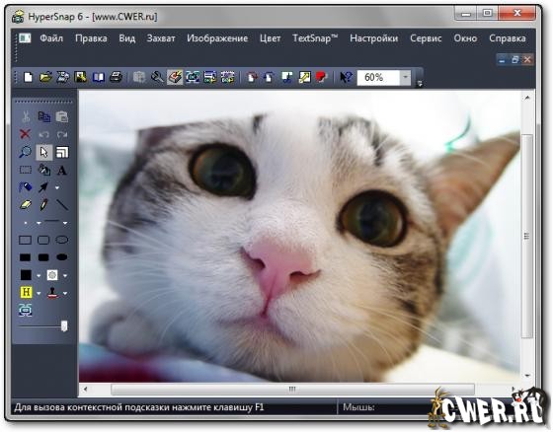Select the magnifier Zoom tool in the toolbox
The image size is (553, 432).
point(25,152)
